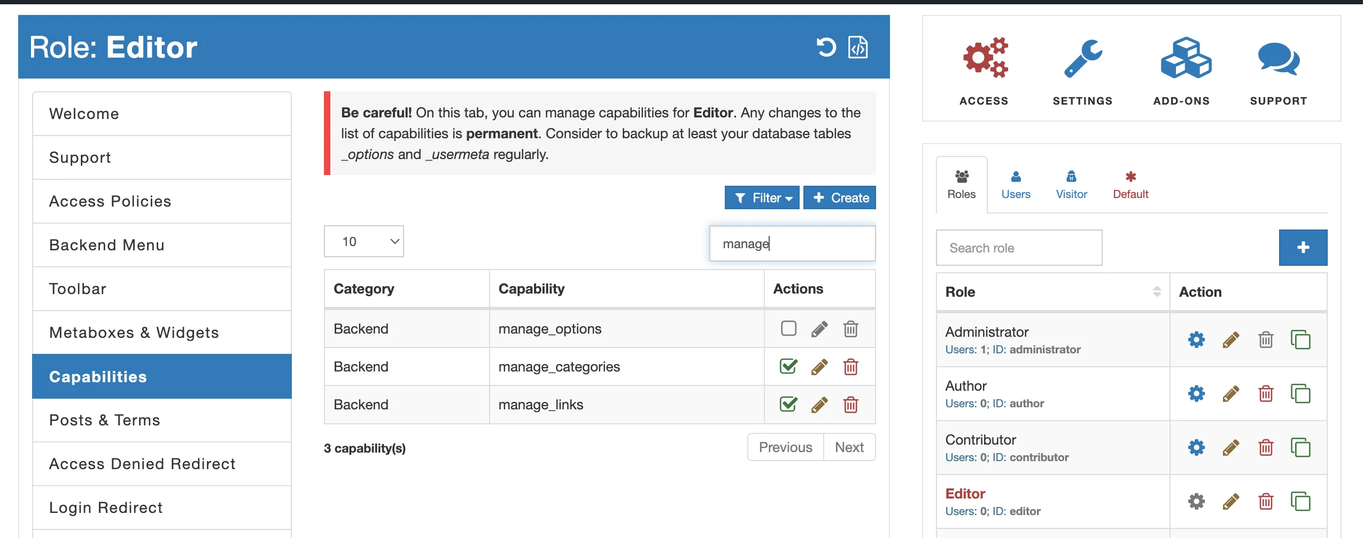Click the Search role field
Screen dimensions: 1363x538
[1019, 248]
